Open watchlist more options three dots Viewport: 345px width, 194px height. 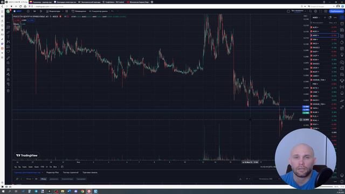(335, 17)
